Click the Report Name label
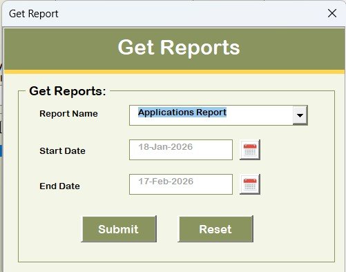This screenshot has height=272, width=346. pos(68,114)
